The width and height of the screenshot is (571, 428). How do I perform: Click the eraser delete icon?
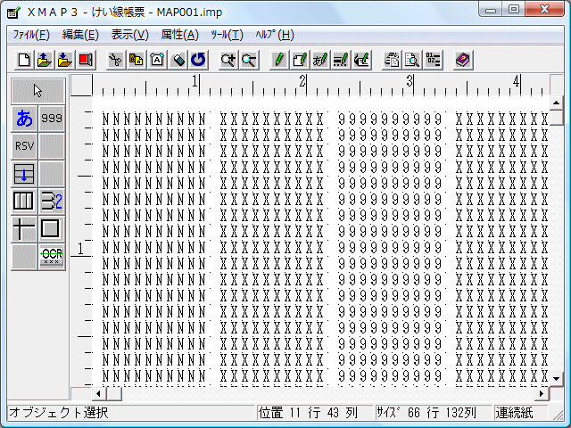click(x=178, y=60)
